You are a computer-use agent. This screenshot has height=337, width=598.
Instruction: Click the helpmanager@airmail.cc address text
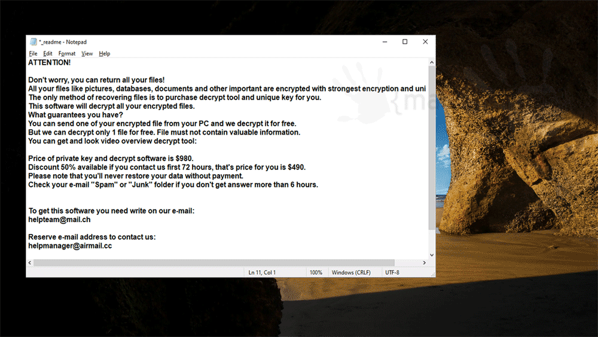[x=70, y=246]
